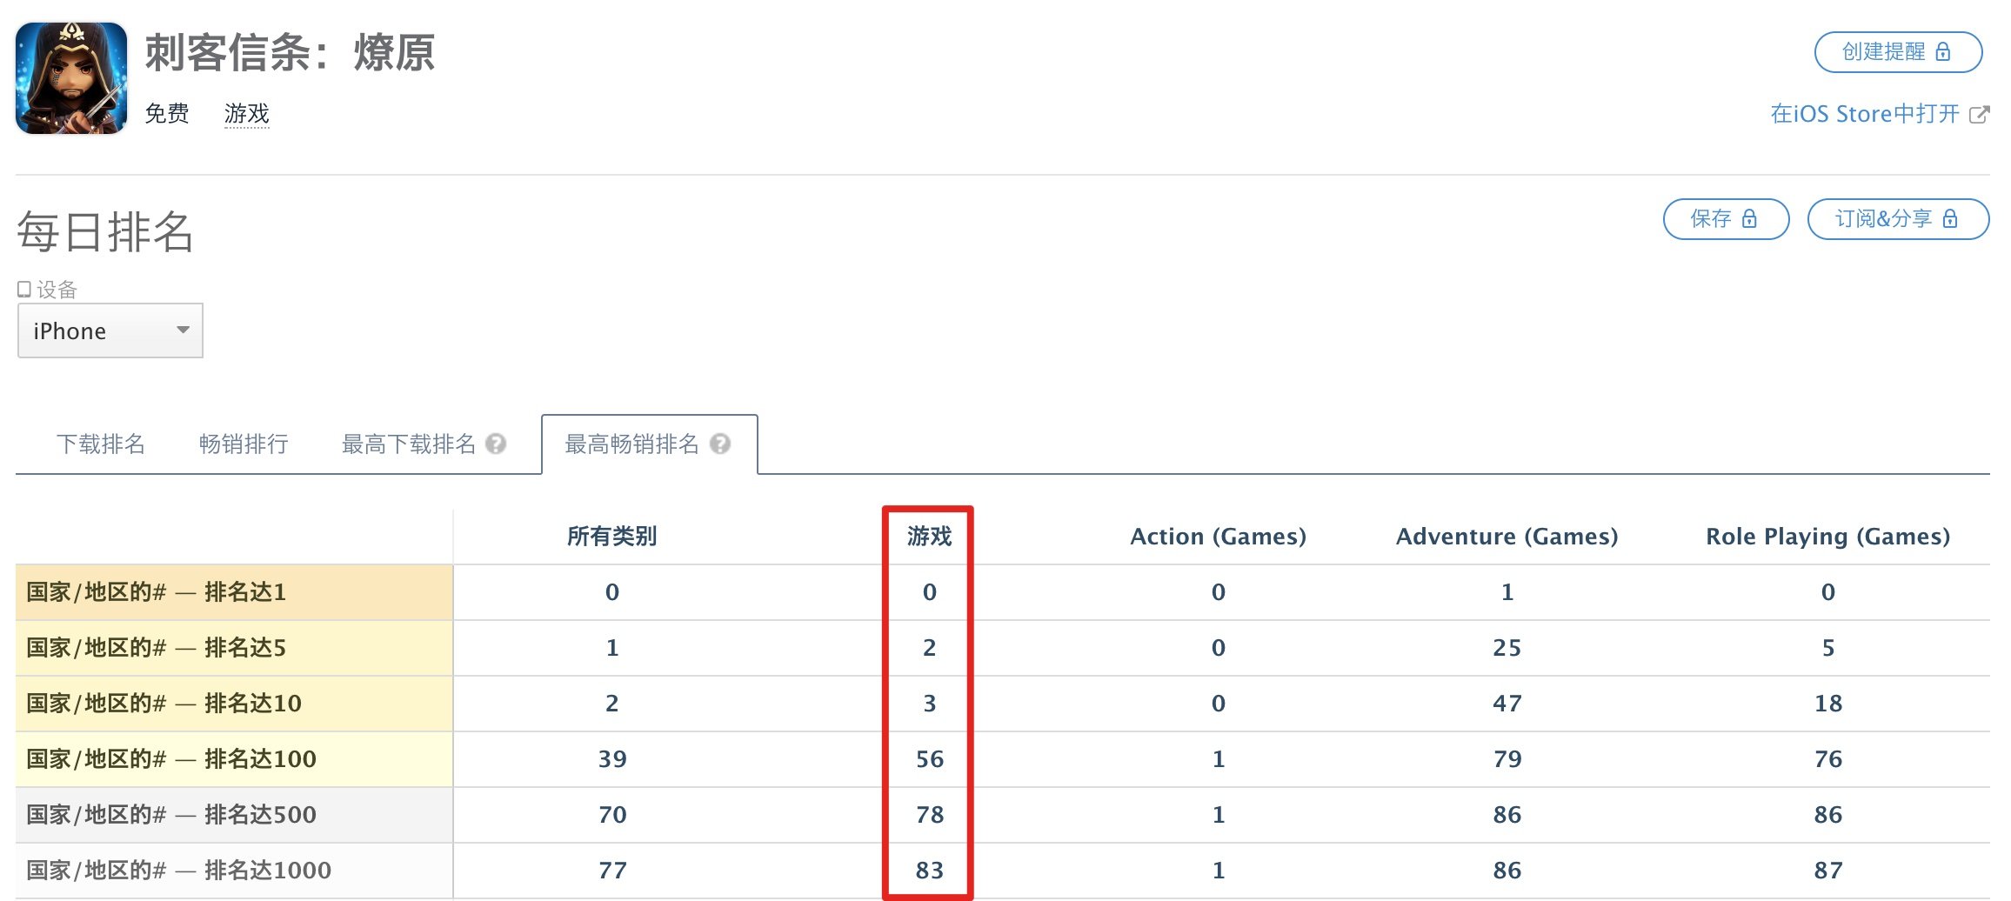2011x901 pixels.
Task: Click value 18 in Role Playing column
Action: click(x=1828, y=704)
